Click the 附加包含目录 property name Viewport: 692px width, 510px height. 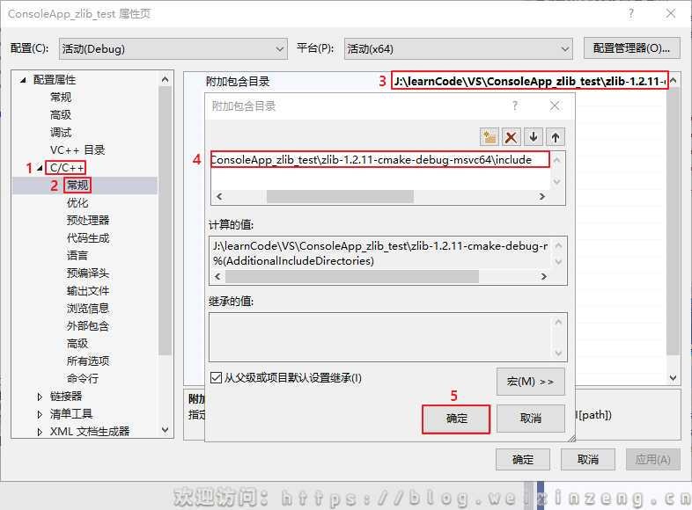(x=238, y=81)
